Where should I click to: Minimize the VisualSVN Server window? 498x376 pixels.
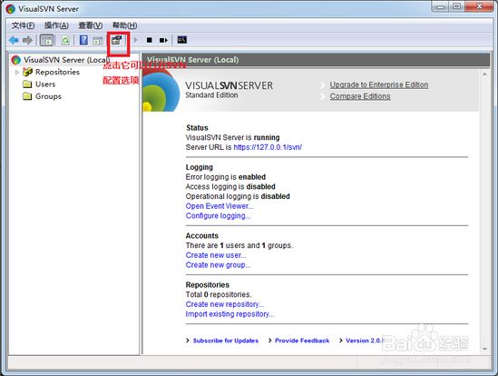[x=440, y=6]
